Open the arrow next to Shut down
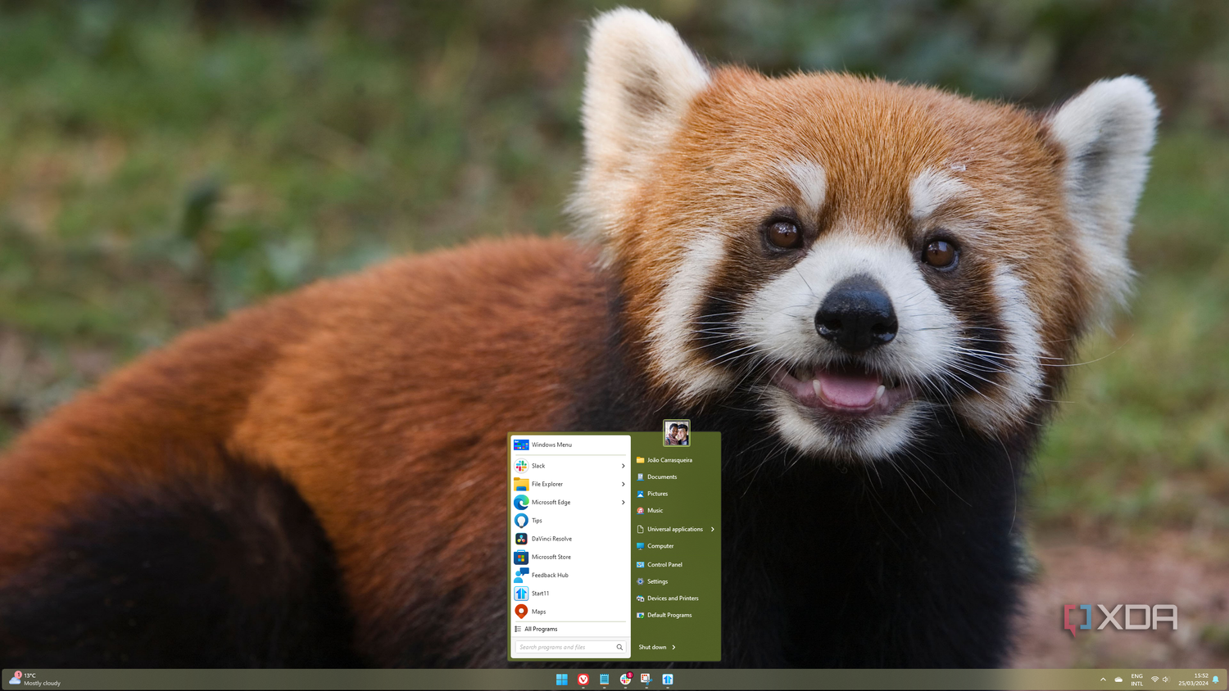Image resolution: width=1229 pixels, height=691 pixels. tap(673, 648)
